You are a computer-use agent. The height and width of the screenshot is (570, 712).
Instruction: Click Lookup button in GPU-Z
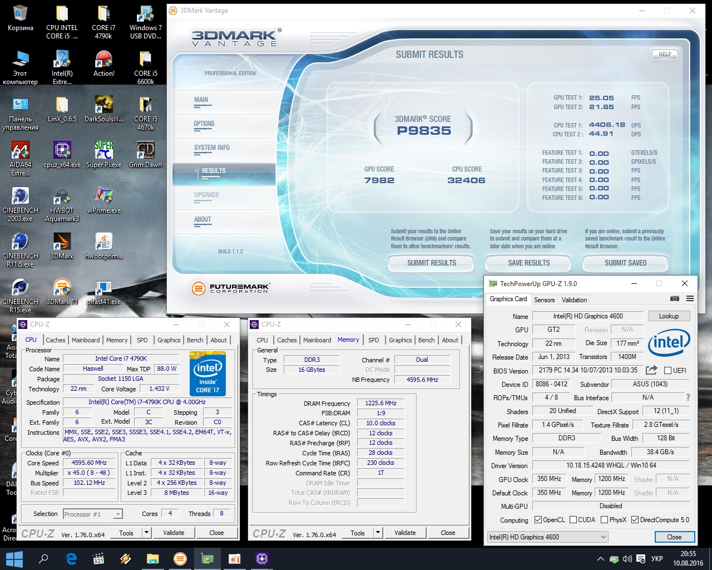tap(669, 316)
